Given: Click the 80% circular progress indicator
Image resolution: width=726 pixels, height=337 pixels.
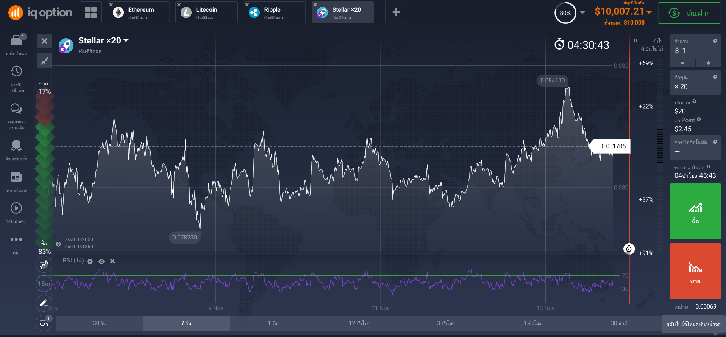Looking at the screenshot, I should pyautogui.click(x=565, y=13).
